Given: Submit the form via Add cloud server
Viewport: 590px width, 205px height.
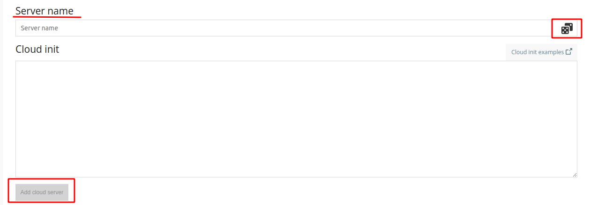Looking at the screenshot, I should [x=42, y=192].
